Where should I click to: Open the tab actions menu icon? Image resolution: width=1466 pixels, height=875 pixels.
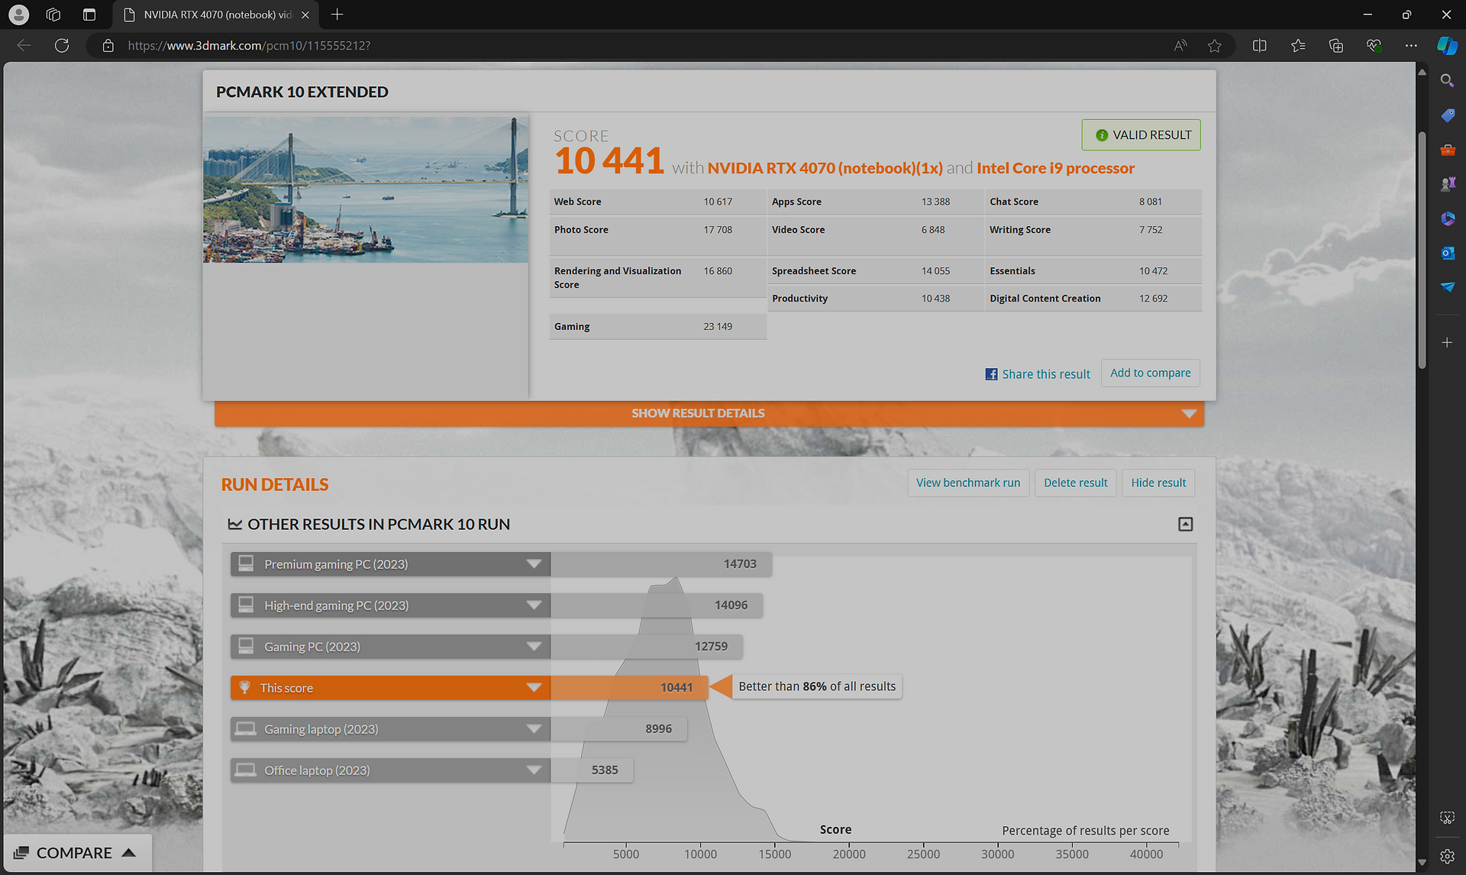[x=89, y=15]
